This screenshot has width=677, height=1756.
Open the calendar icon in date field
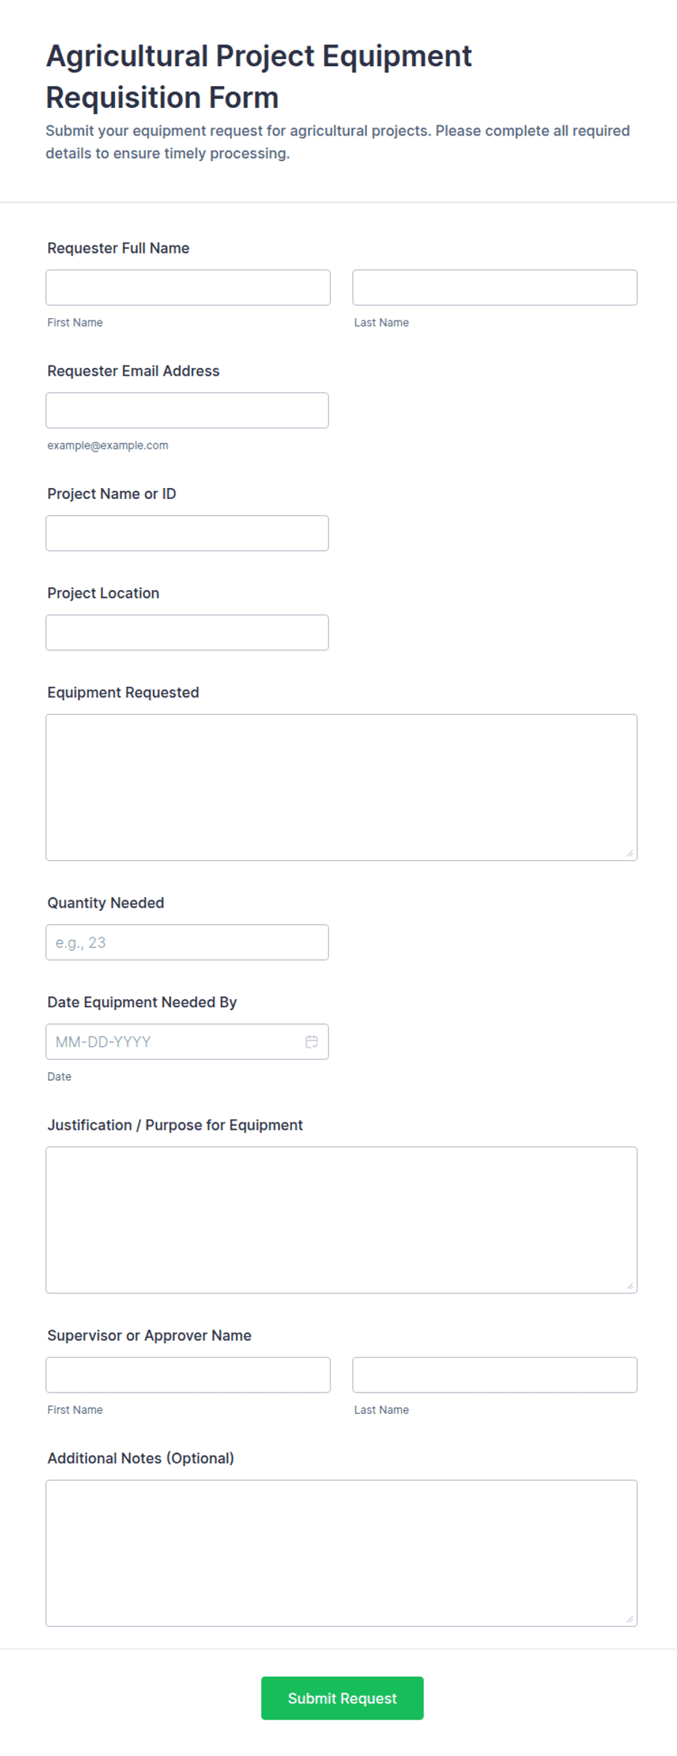click(312, 1042)
